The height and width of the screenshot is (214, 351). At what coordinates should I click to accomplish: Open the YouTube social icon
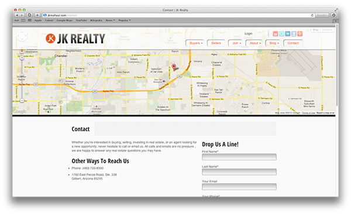click(x=276, y=34)
